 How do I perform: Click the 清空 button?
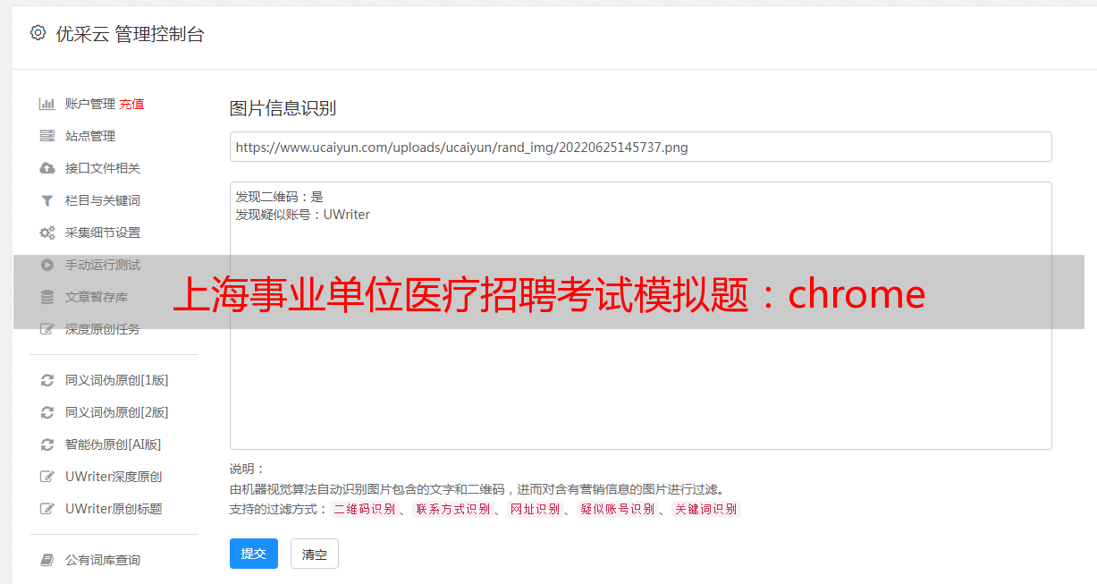[x=315, y=554]
